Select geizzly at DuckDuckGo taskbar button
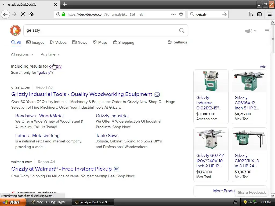Screen dimensions: 275x206 pyautogui.click(x=93, y=202)
